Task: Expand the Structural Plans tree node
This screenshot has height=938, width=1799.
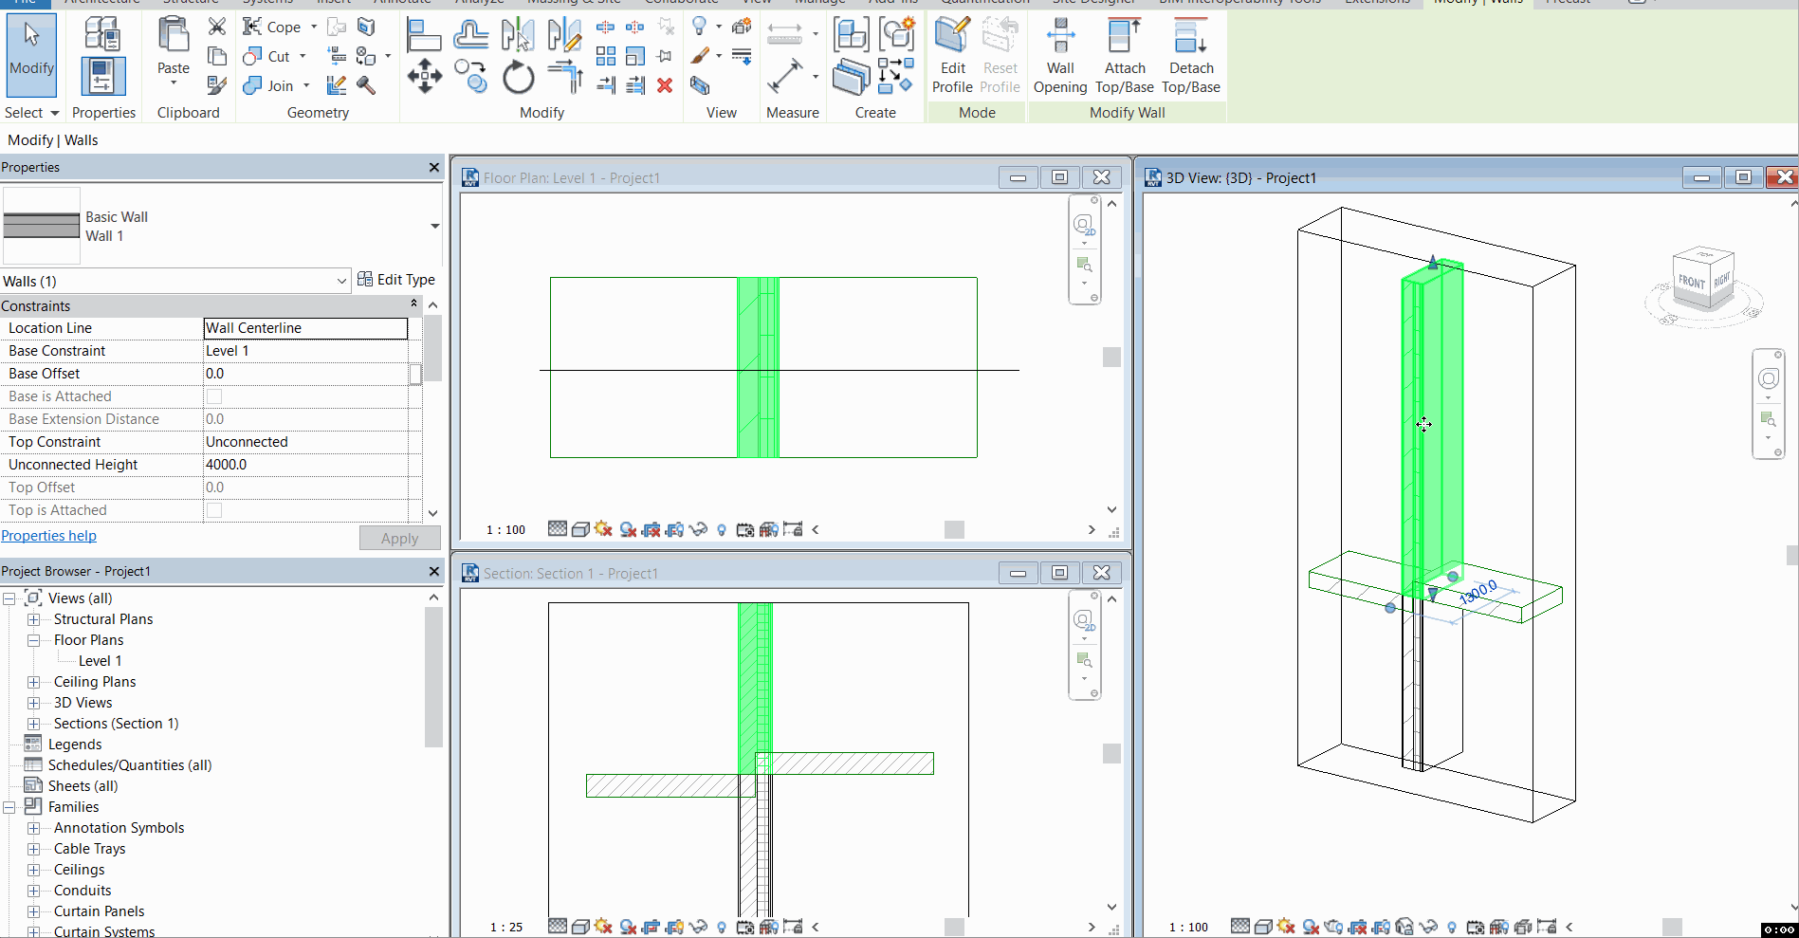Action: (33, 619)
